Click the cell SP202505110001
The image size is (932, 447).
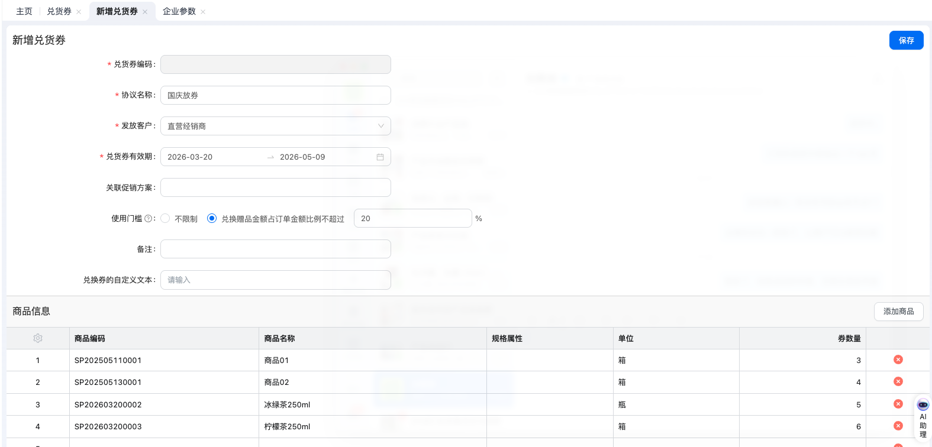(x=164, y=360)
